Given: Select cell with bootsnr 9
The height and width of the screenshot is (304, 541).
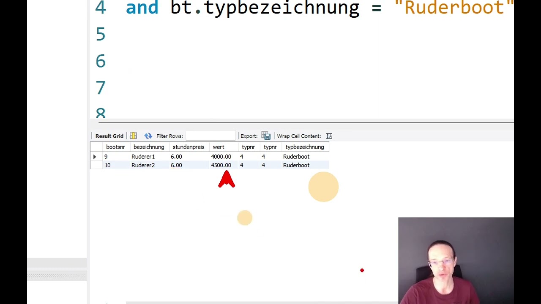Looking at the screenshot, I should pyautogui.click(x=115, y=157).
